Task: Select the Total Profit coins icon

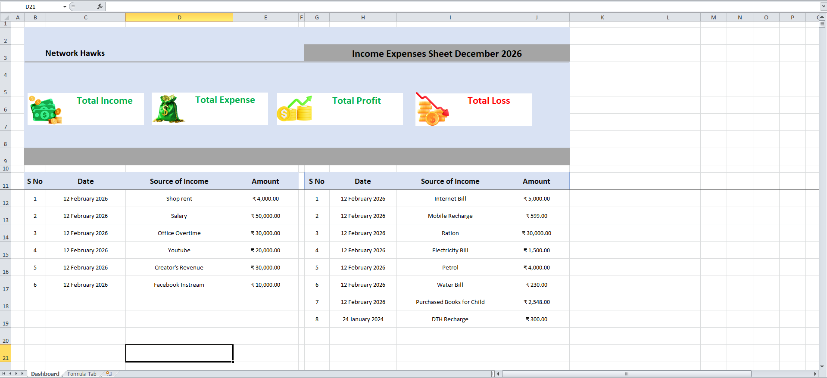Action: [x=295, y=108]
